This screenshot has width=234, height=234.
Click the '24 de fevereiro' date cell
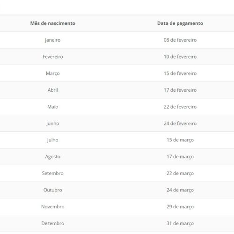[x=180, y=124]
